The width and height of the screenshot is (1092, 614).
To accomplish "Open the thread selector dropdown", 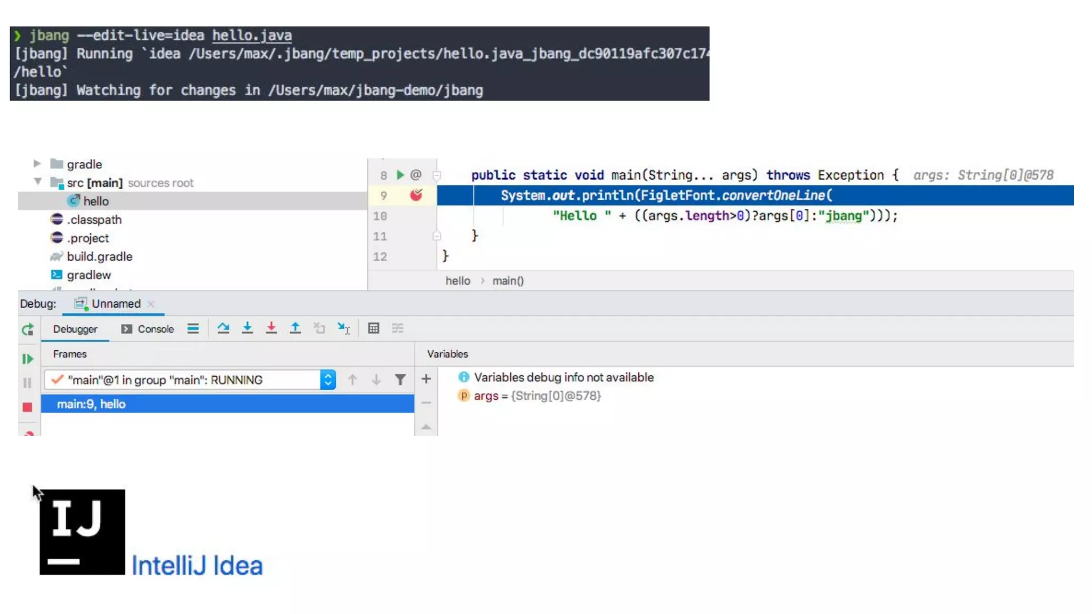I will 328,379.
